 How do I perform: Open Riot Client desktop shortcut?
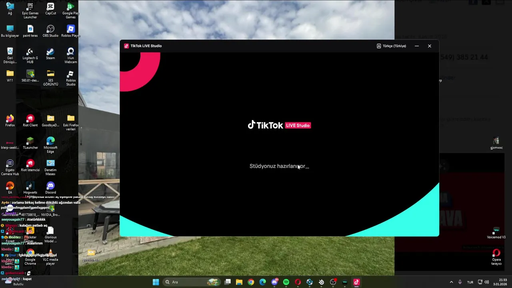(30, 121)
